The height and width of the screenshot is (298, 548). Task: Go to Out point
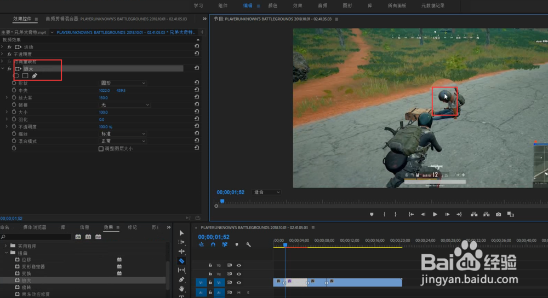[459, 214]
